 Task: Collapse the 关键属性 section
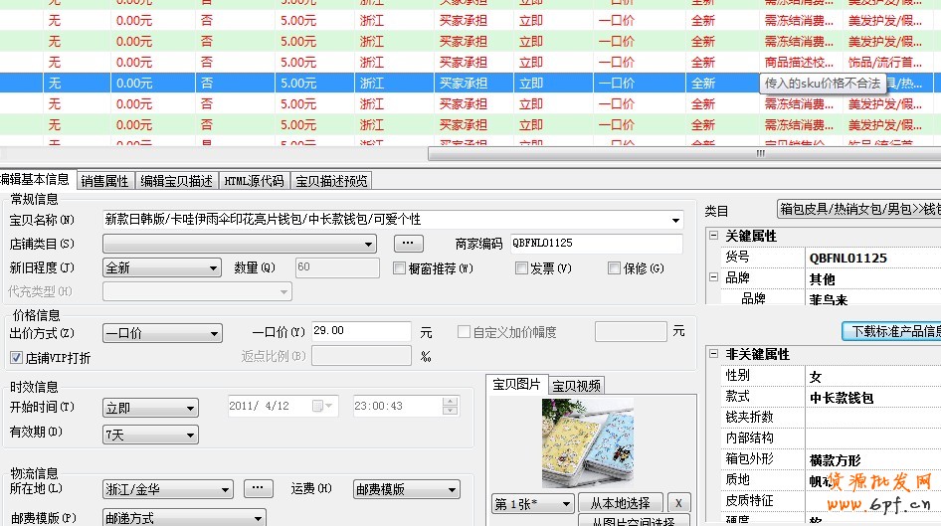(x=713, y=237)
